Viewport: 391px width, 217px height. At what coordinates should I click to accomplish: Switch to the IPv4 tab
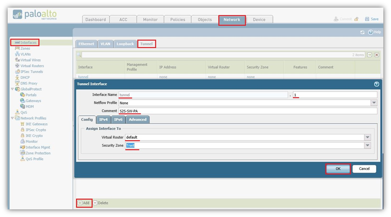pyautogui.click(x=103, y=119)
